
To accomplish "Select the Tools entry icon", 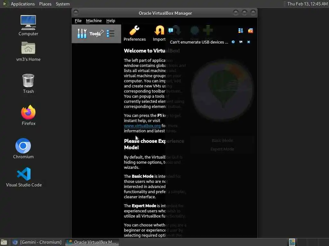I will pyautogui.click(x=82, y=33).
